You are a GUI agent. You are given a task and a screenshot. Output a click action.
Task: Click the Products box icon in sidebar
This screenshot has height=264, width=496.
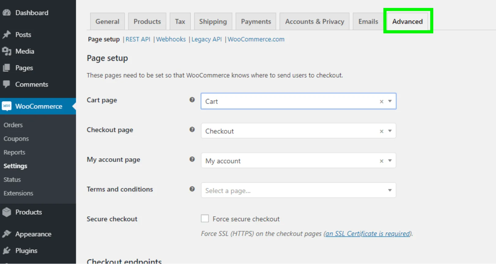pyautogui.click(x=6, y=212)
